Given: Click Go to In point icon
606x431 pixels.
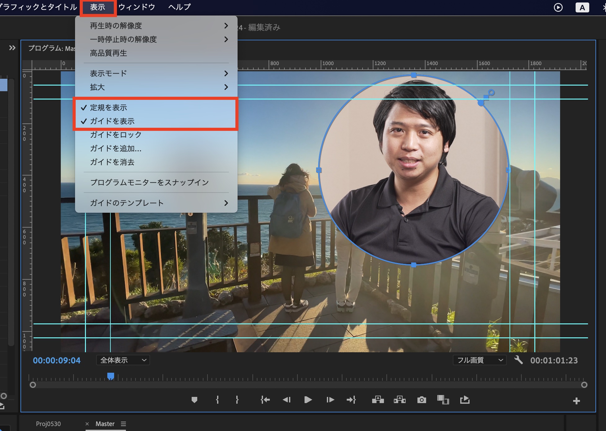Looking at the screenshot, I should (265, 400).
